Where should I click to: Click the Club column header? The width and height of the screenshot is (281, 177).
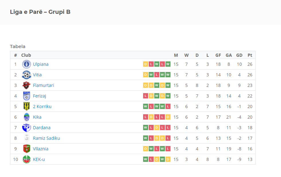(x=26, y=55)
